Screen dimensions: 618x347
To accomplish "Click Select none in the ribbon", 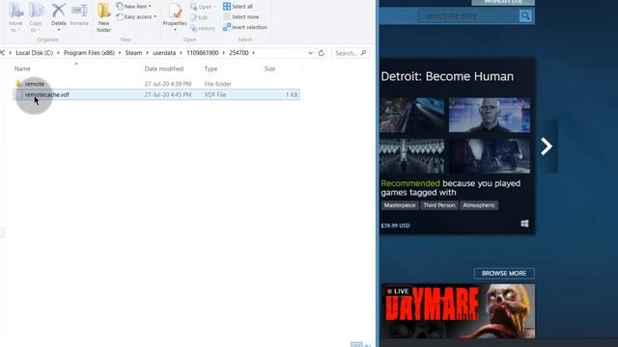I will point(240,17).
